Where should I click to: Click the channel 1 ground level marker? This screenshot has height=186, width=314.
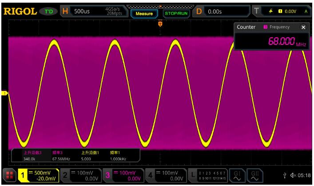click(5, 93)
